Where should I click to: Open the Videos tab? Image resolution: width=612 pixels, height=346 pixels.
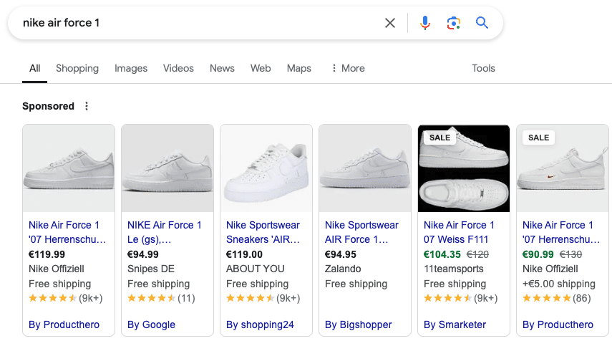178,68
